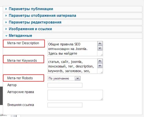
Task: Click resize grip of Description textarea
Action: [102, 55]
